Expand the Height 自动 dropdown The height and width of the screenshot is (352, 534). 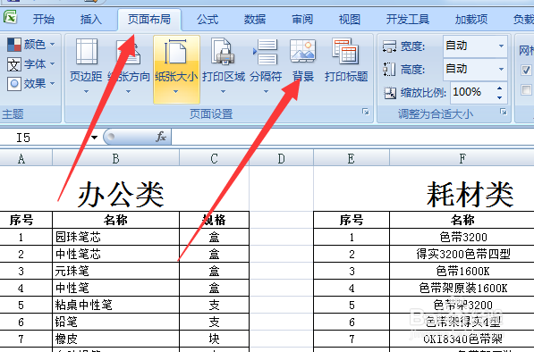[501, 69]
